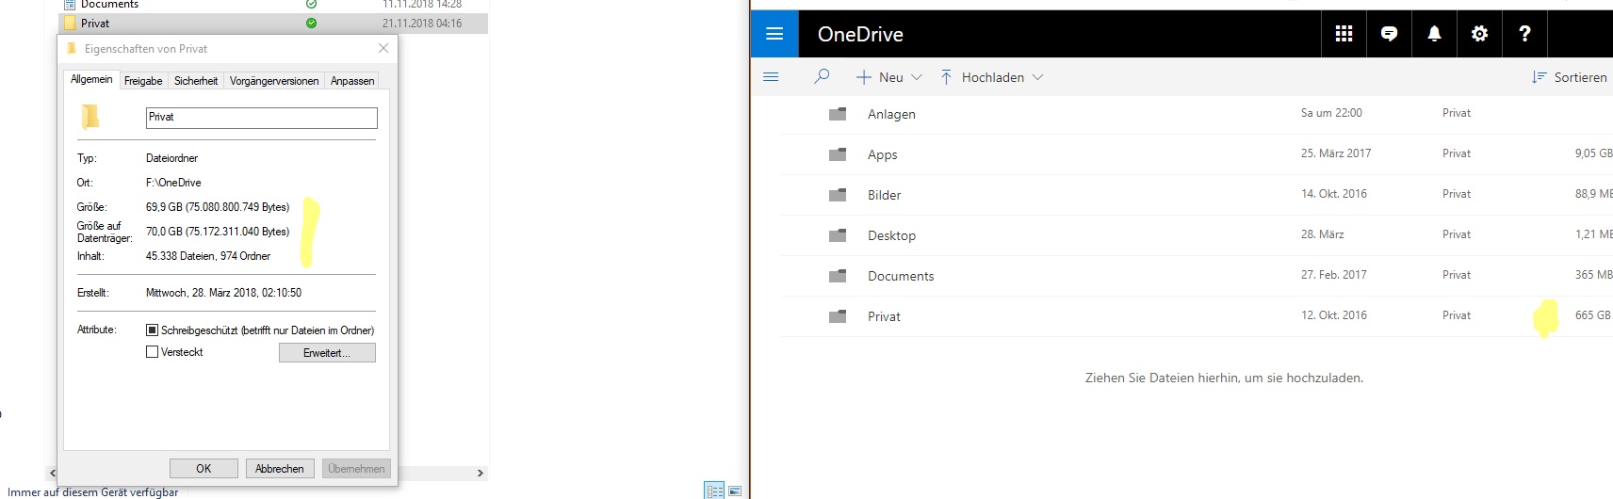The image size is (1613, 499).
Task: Click the Apps folder icon
Action: [838, 154]
